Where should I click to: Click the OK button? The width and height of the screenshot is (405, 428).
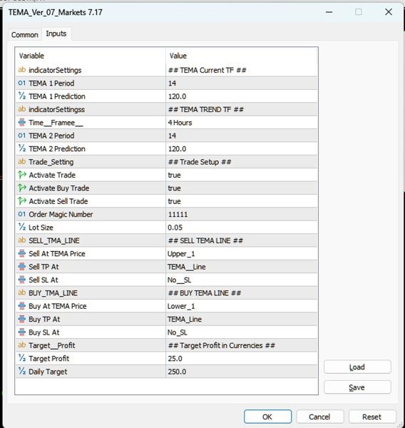[267, 417]
